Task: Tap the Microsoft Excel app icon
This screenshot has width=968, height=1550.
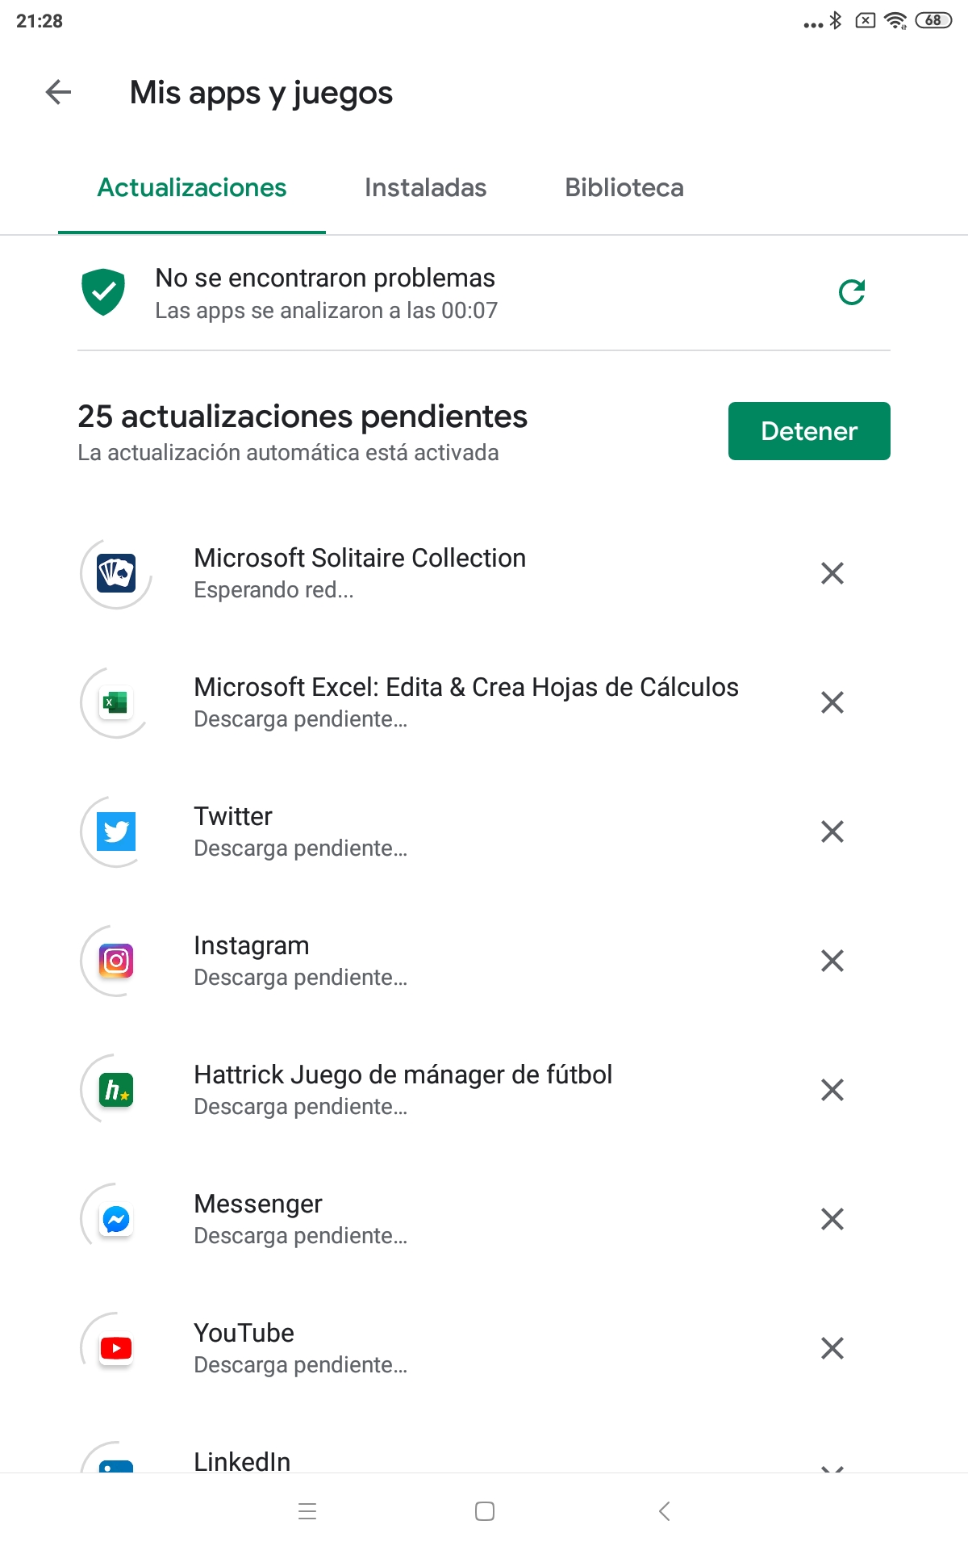Action: tap(116, 702)
